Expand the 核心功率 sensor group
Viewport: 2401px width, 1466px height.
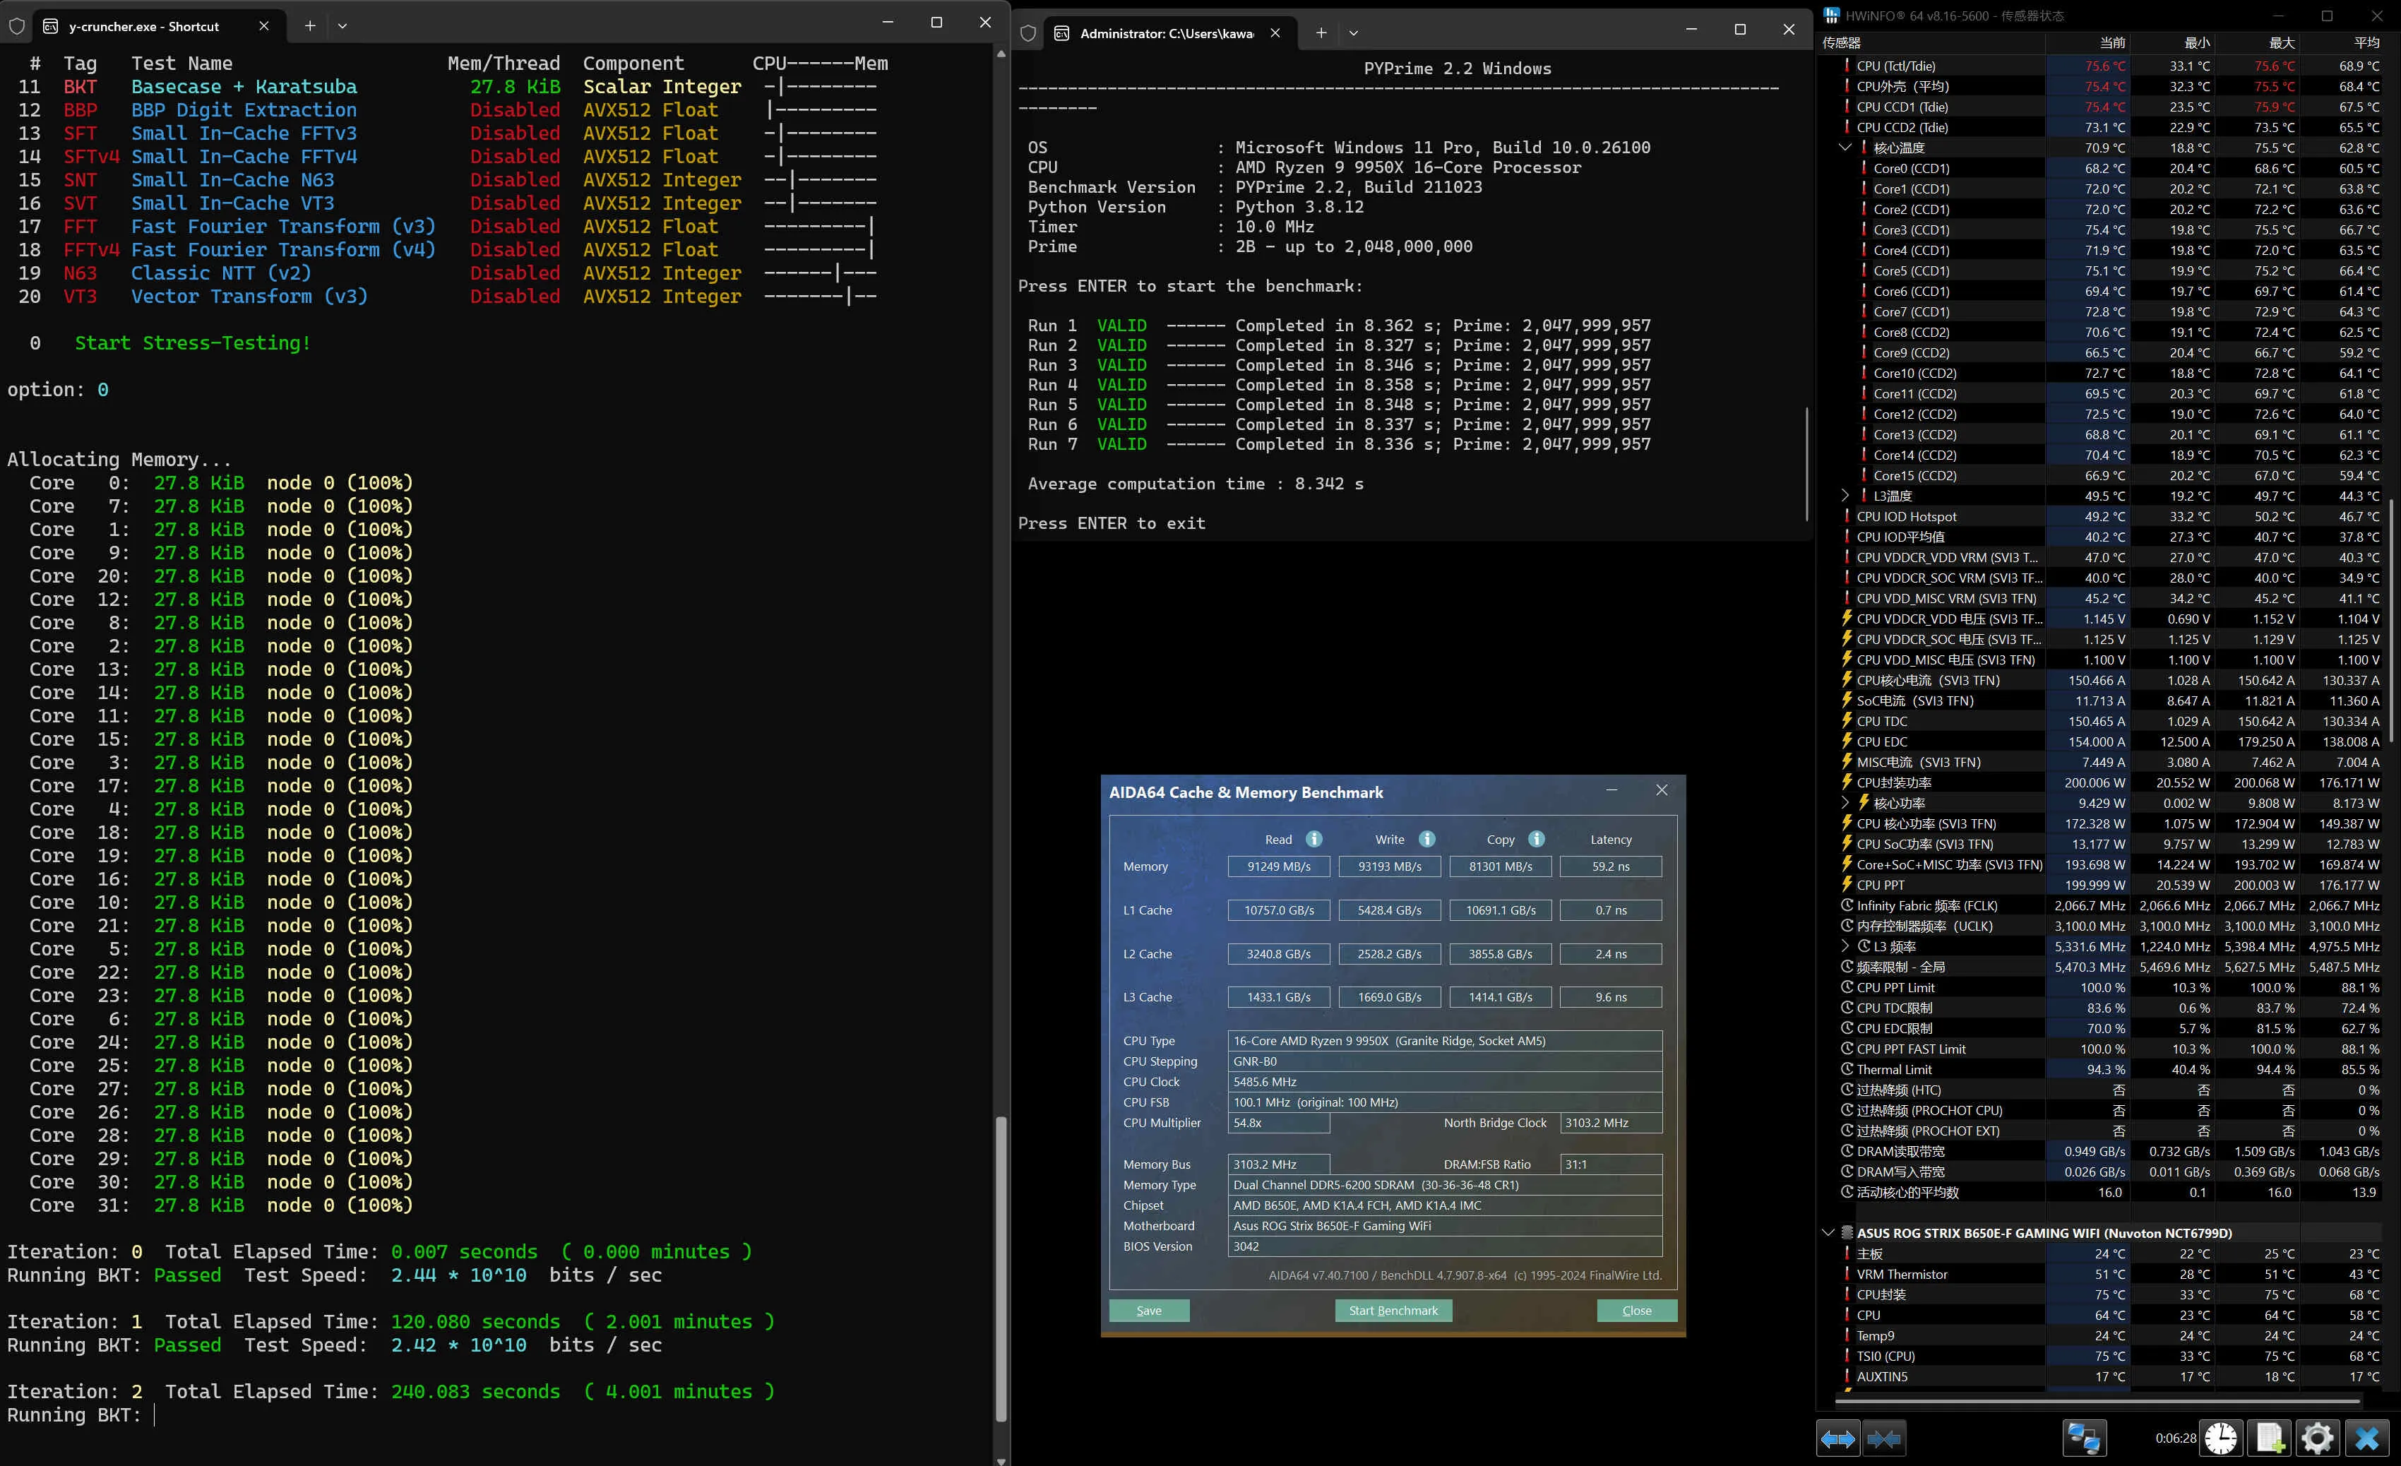(1844, 803)
